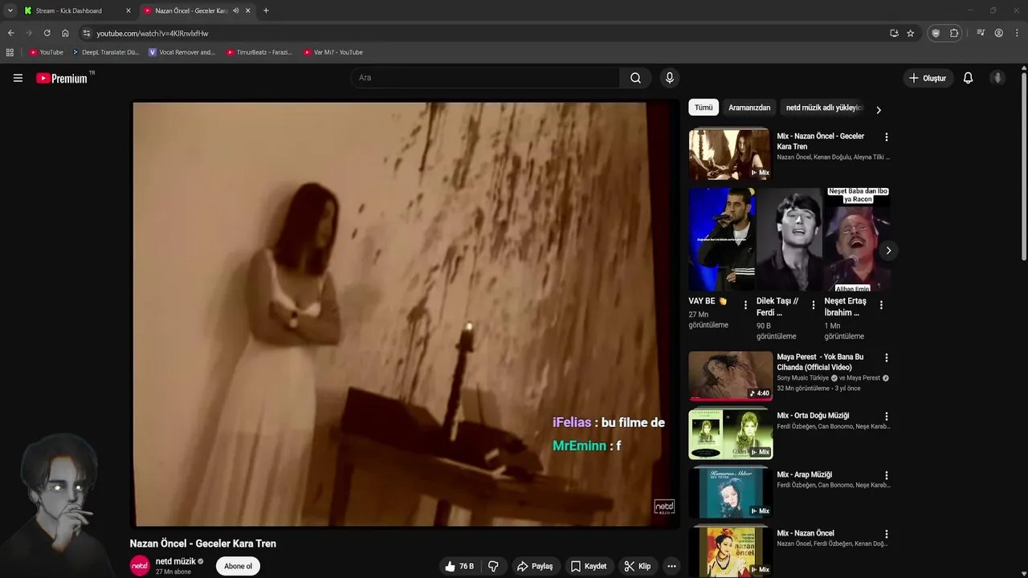The image size is (1028, 578).
Task: Open Chrome three-dot menu
Action: 1018,33
